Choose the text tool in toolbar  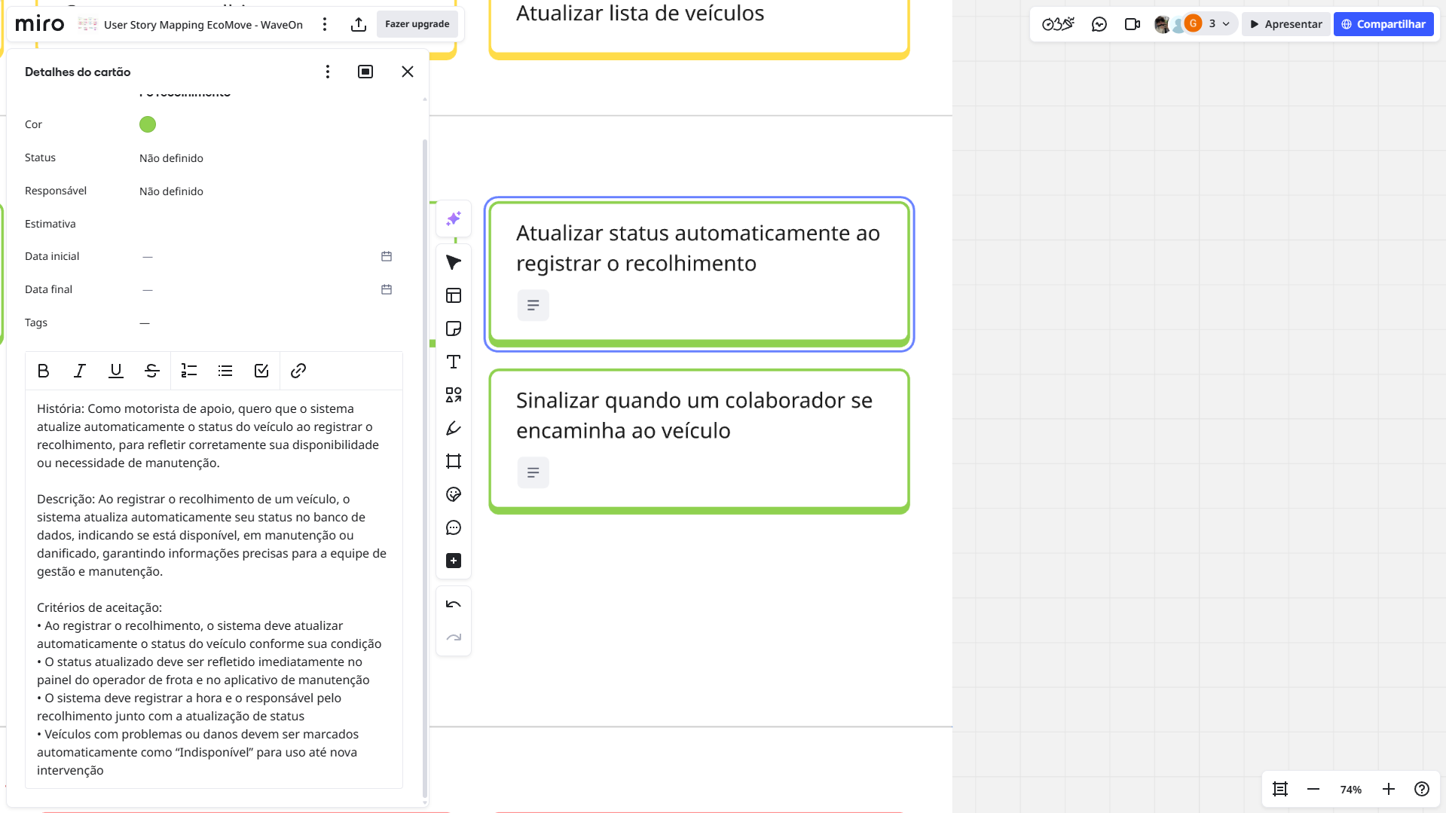453,362
